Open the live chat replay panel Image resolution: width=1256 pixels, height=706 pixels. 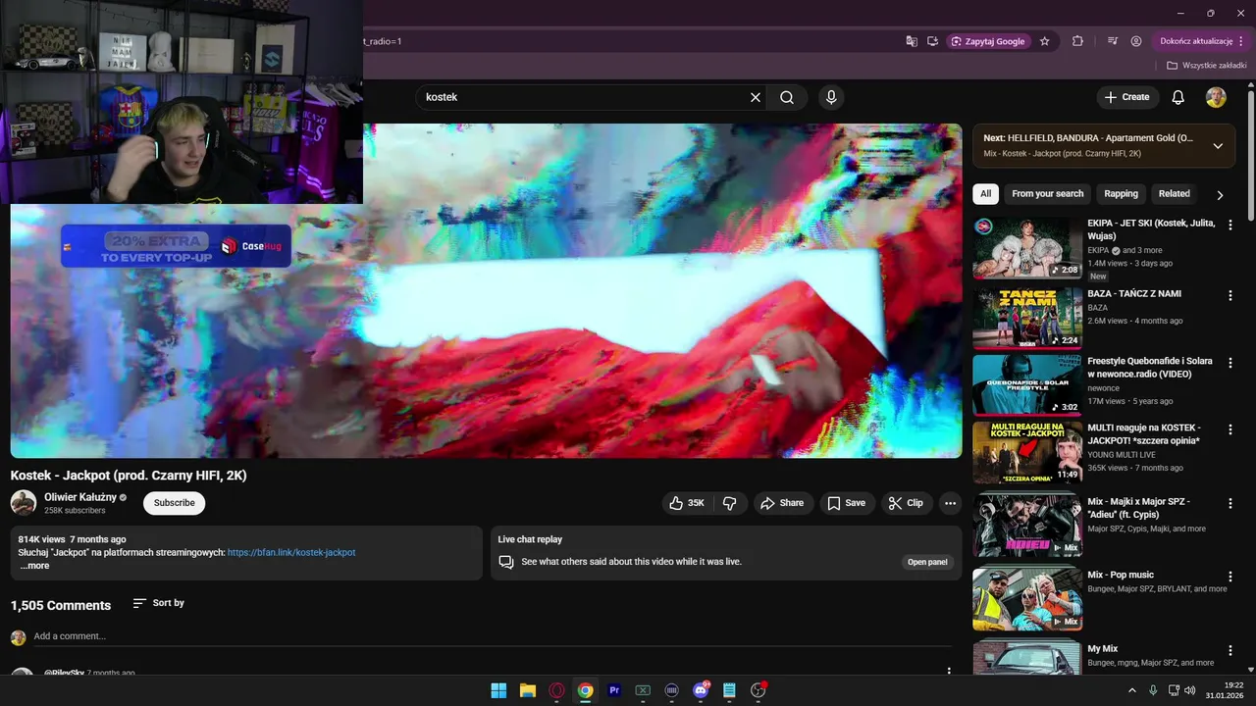tap(927, 562)
